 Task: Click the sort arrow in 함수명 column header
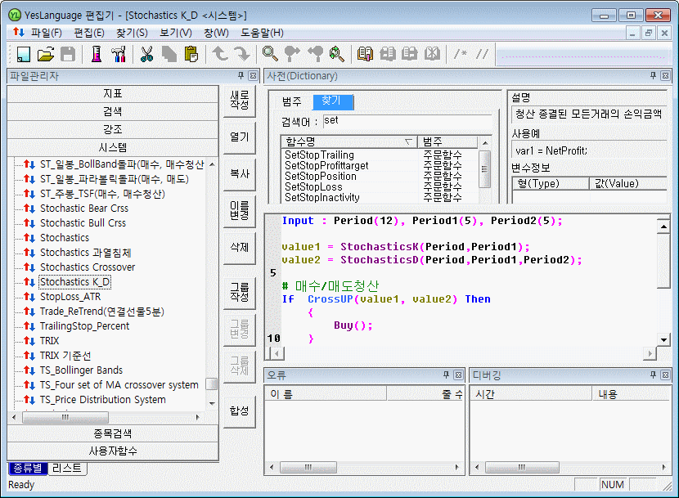[407, 141]
